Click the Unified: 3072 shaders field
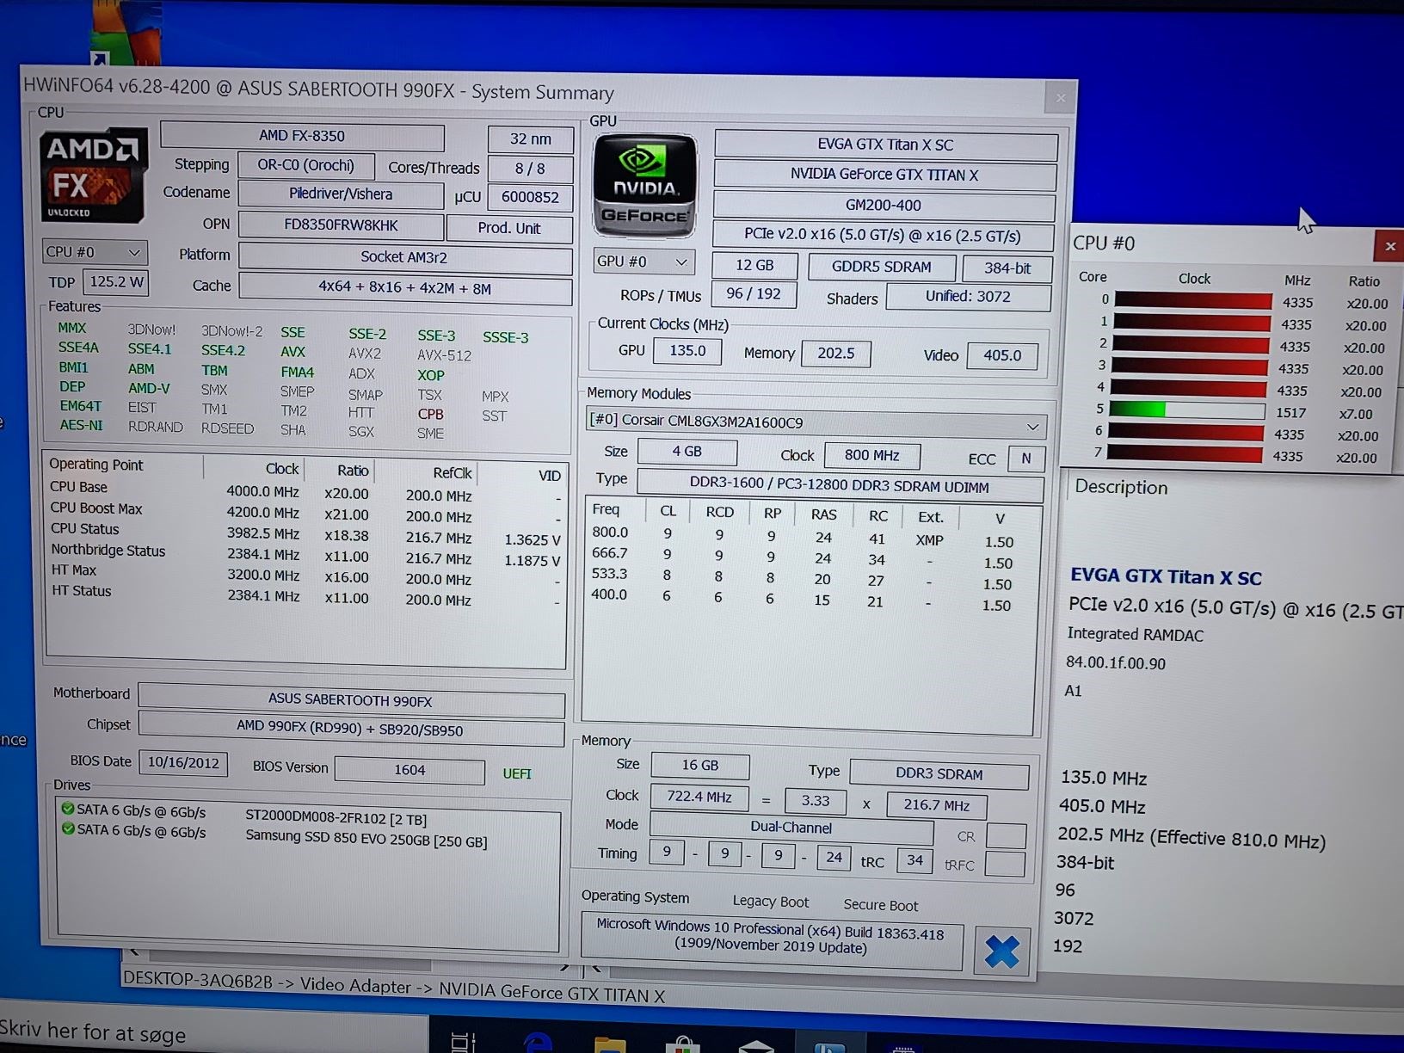 point(968,297)
